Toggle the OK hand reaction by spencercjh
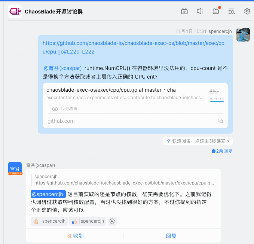The height and width of the screenshot is (244, 254). (x=49, y=221)
